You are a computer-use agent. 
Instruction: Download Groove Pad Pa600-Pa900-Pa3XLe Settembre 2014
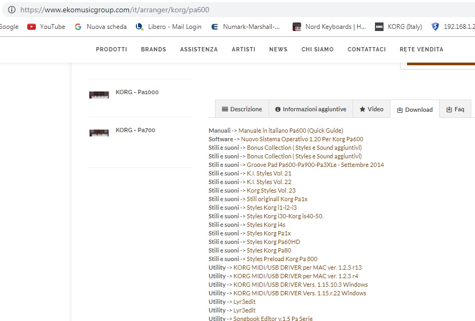pyautogui.click(x=316, y=165)
